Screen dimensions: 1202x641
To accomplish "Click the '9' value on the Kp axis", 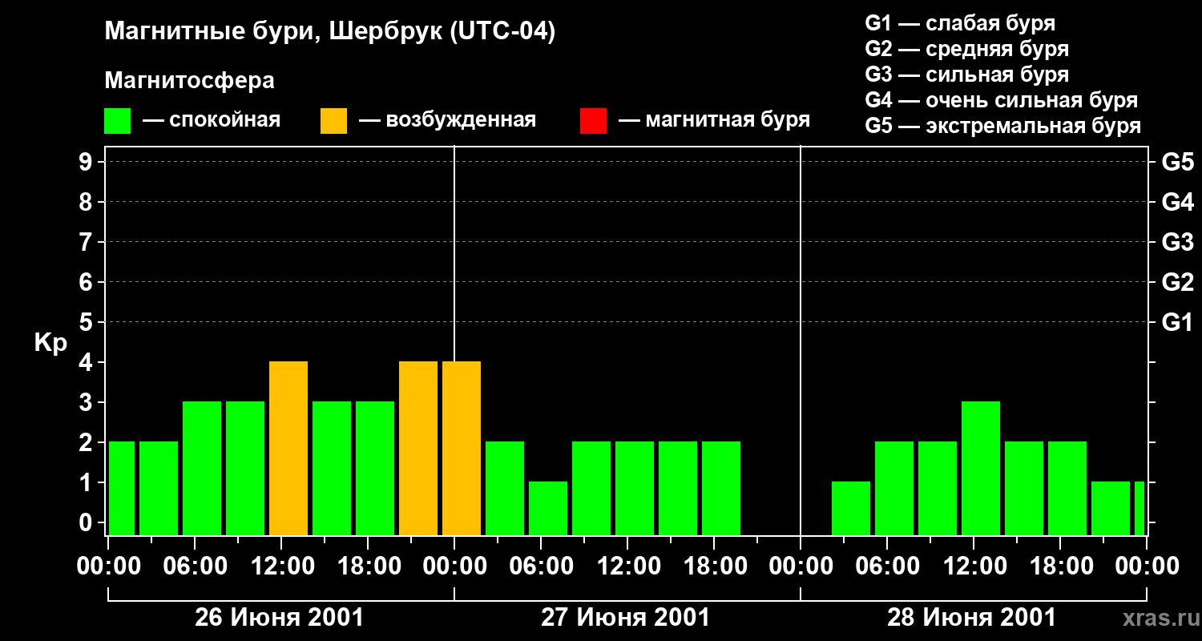I will [x=87, y=162].
